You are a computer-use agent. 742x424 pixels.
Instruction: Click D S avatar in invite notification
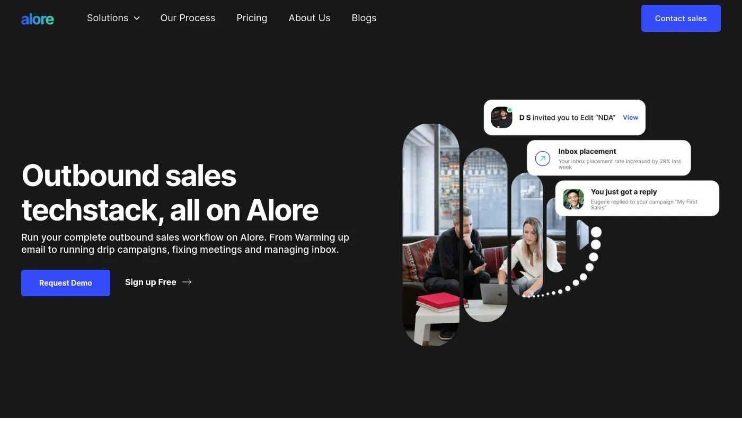[x=501, y=117]
